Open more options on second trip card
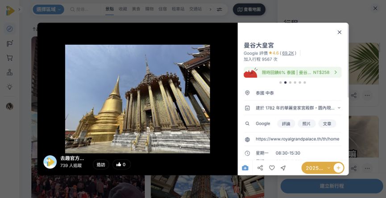The image size is (386, 198). 367,168
